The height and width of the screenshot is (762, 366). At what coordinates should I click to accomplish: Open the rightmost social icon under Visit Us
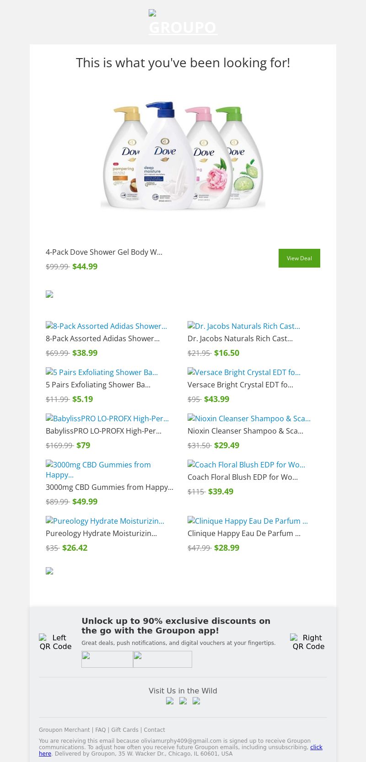click(196, 701)
